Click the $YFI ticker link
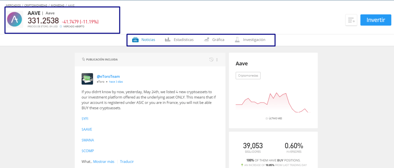This screenshot has width=394, height=168. pos(85,119)
